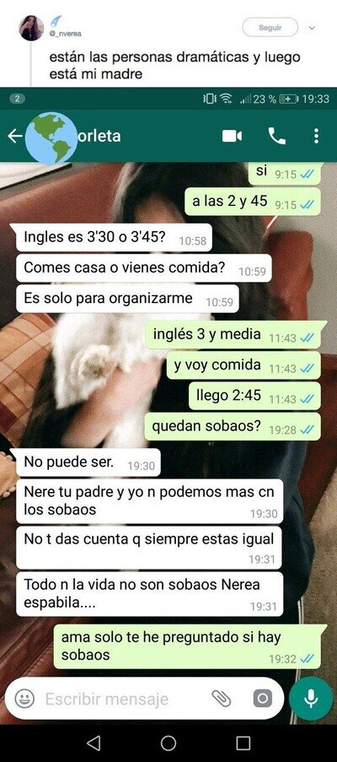Open the contact's globe profile picture

pyautogui.click(x=51, y=137)
